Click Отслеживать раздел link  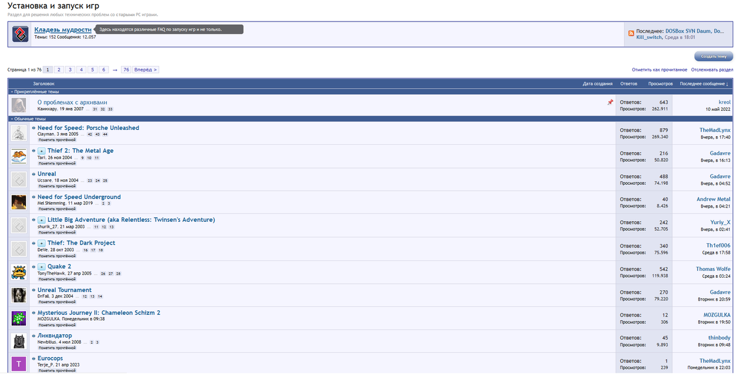pos(712,70)
